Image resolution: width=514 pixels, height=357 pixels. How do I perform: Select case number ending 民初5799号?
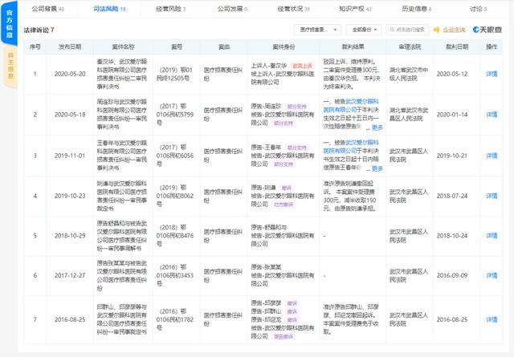tap(175, 115)
